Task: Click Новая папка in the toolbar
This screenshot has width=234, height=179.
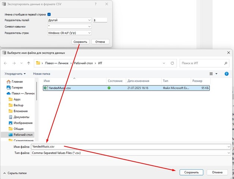Action: [x=41, y=74]
